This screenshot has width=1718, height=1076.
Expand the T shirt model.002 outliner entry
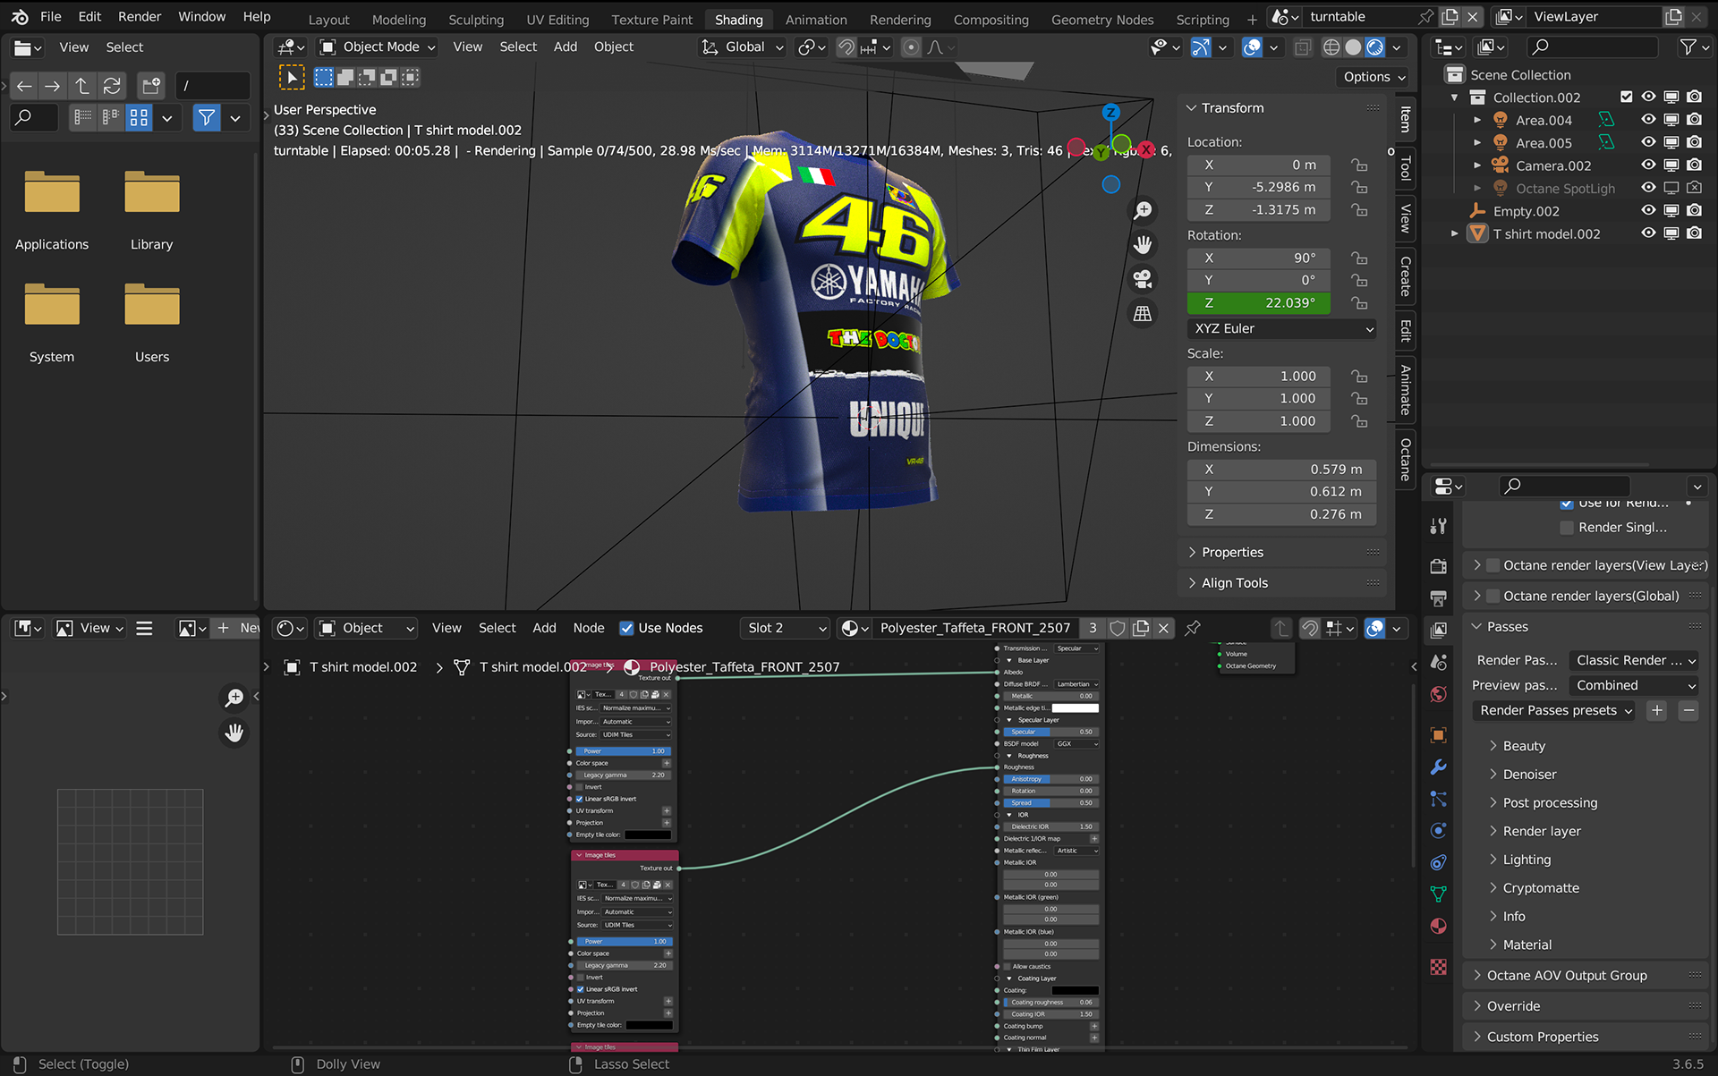pyautogui.click(x=1454, y=233)
